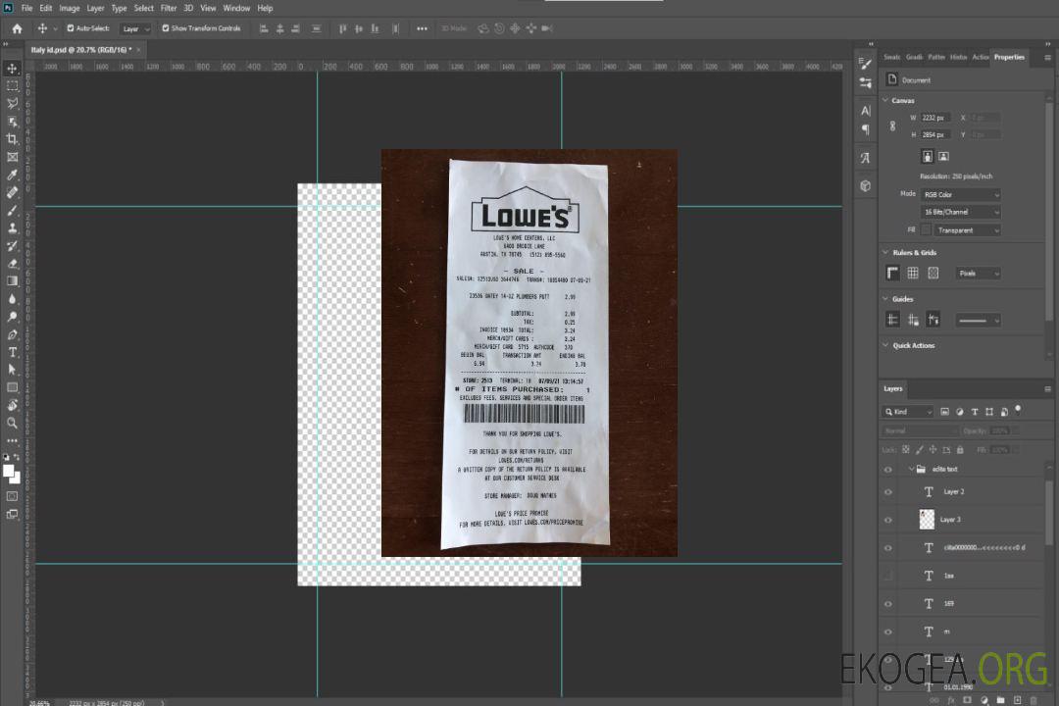This screenshot has width=1059, height=706.
Task: Open the Window menu
Action: [236, 8]
